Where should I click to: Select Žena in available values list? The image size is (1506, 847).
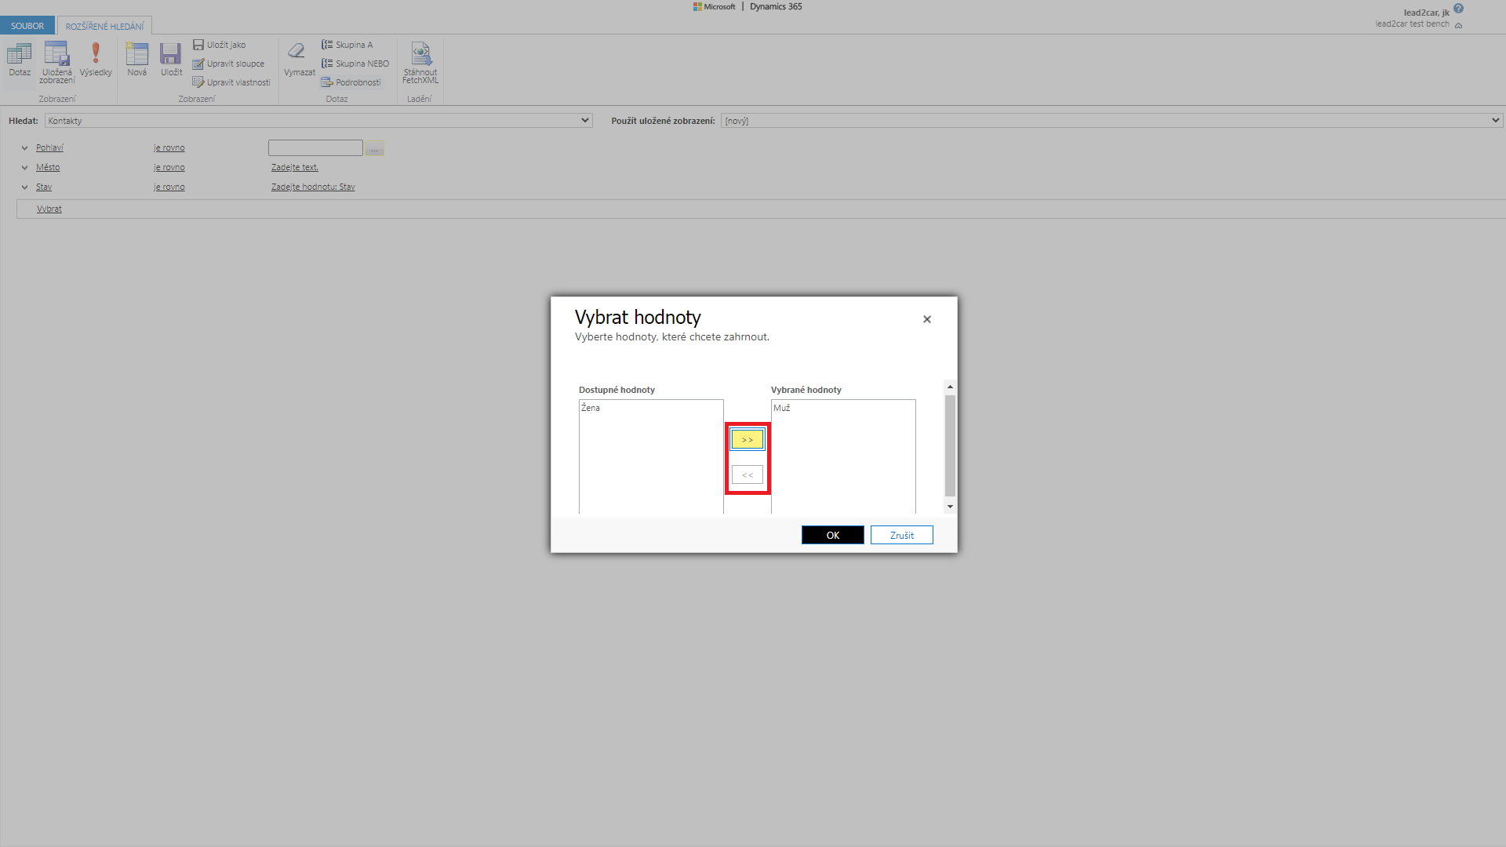[591, 408]
